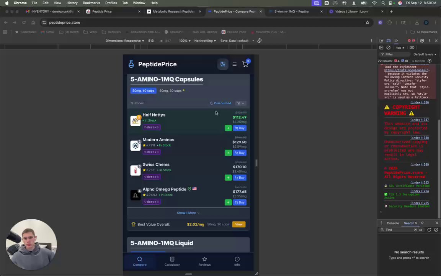Open the Reviews star icon tab
The image size is (441, 276).
[204, 261]
